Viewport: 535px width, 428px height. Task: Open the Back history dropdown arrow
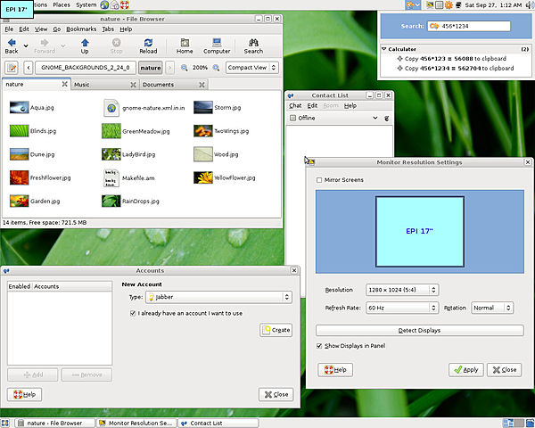26,45
